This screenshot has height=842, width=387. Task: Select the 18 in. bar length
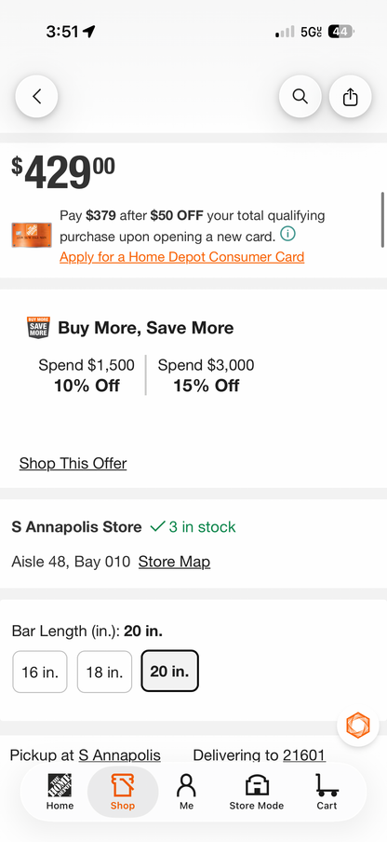104,672
